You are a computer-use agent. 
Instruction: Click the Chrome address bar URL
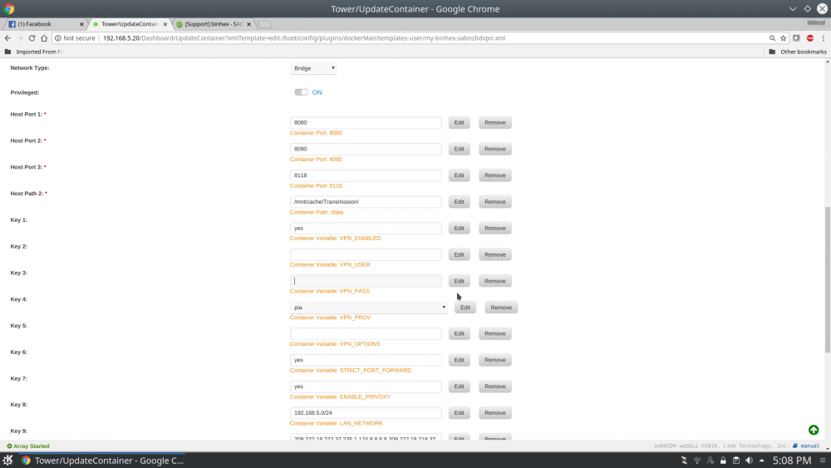303,38
